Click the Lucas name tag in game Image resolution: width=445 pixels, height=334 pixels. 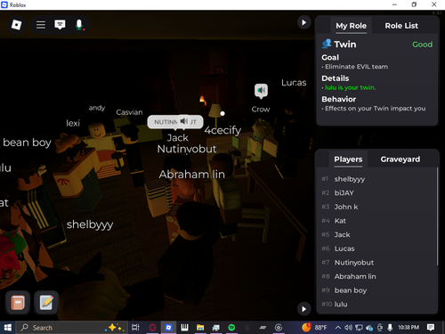tap(294, 83)
